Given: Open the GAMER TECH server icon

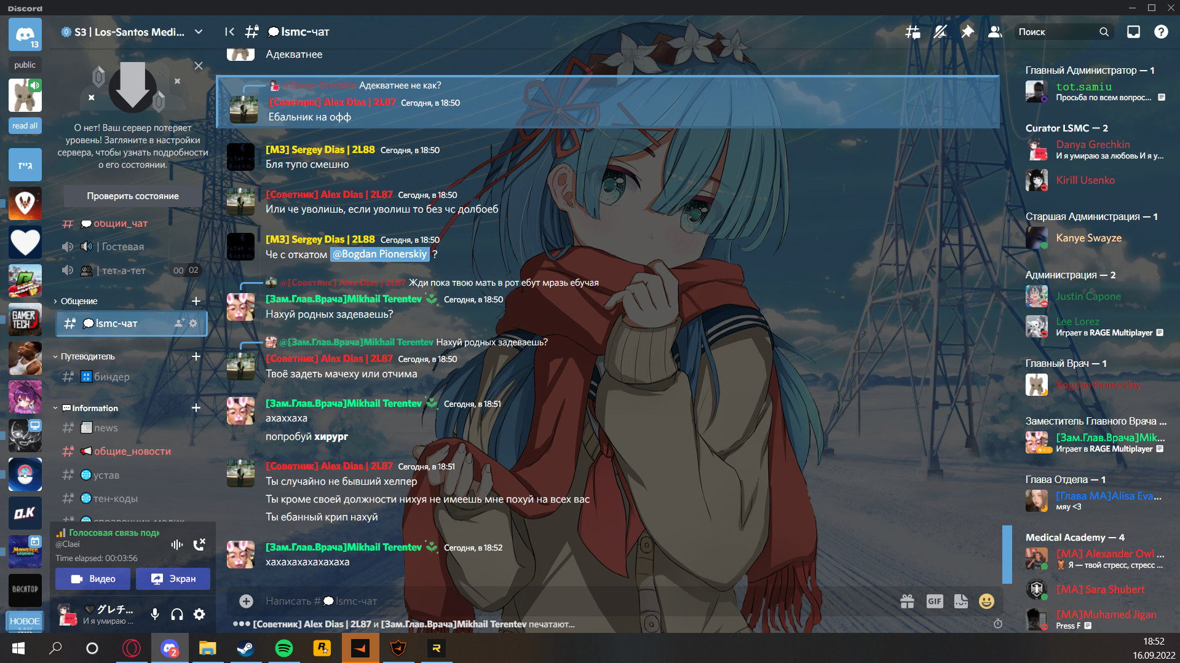Looking at the screenshot, I should click(25, 319).
